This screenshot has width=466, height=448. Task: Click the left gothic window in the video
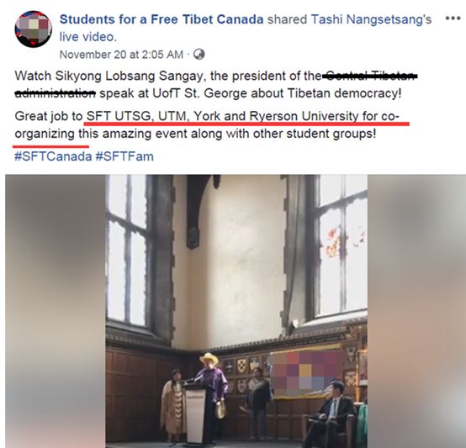tap(129, 250)
